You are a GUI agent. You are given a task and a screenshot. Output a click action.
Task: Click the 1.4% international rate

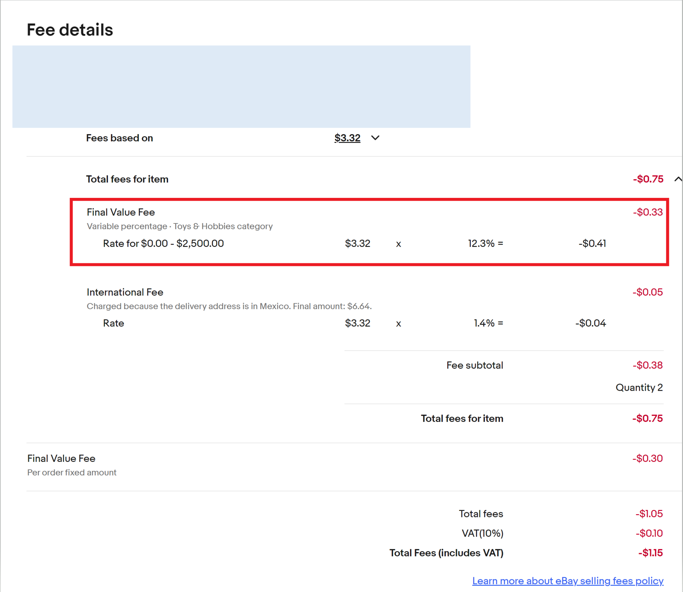(x=484, y=323)
